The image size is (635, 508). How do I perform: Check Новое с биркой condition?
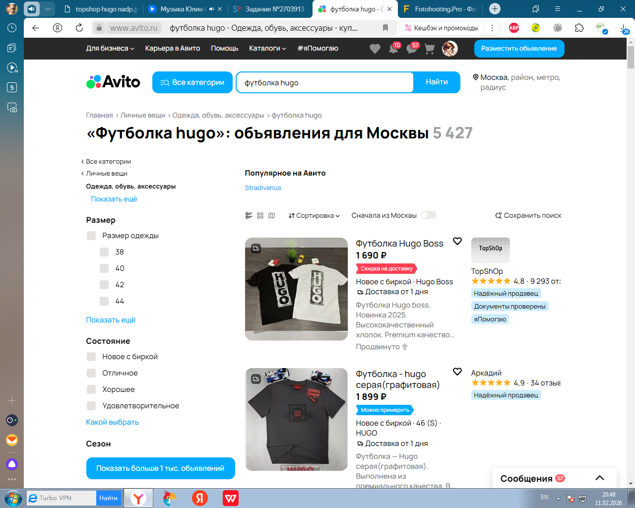point(91,357)
